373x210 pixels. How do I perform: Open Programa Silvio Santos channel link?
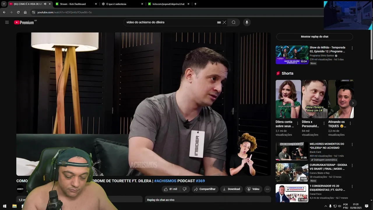pos(322,56)
